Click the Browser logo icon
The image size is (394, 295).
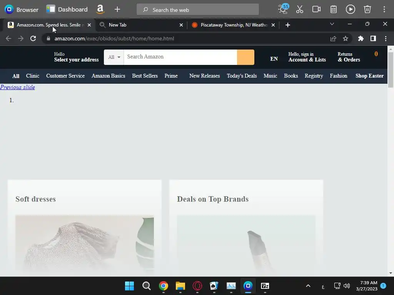click(x=9, y=10)
